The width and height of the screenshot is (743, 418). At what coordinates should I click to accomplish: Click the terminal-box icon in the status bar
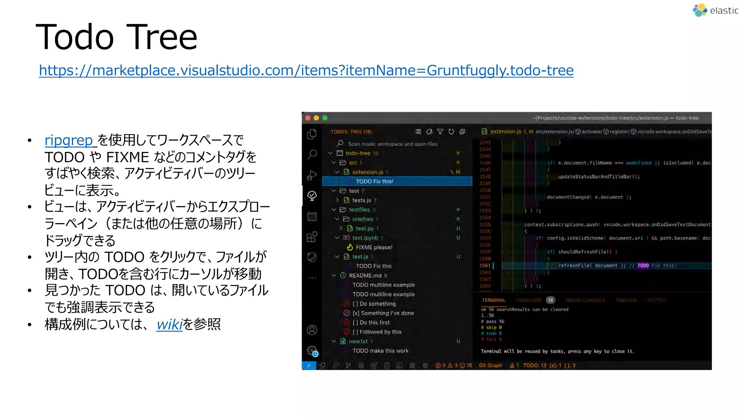(399, 365)
